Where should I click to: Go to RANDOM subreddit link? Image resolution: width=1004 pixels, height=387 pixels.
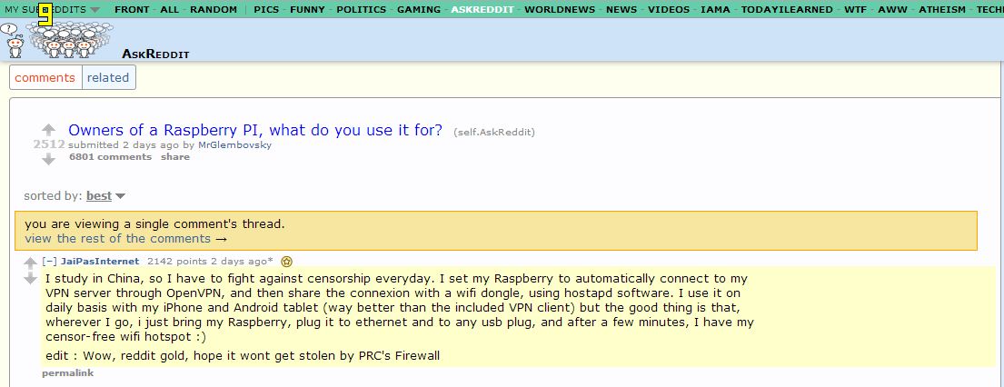click(x=214, y=10)
